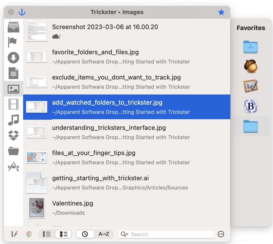Toggle the blue Favorites star icon

click(x=221, y=12)
